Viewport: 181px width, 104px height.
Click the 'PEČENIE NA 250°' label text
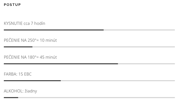tap(20, 40)
